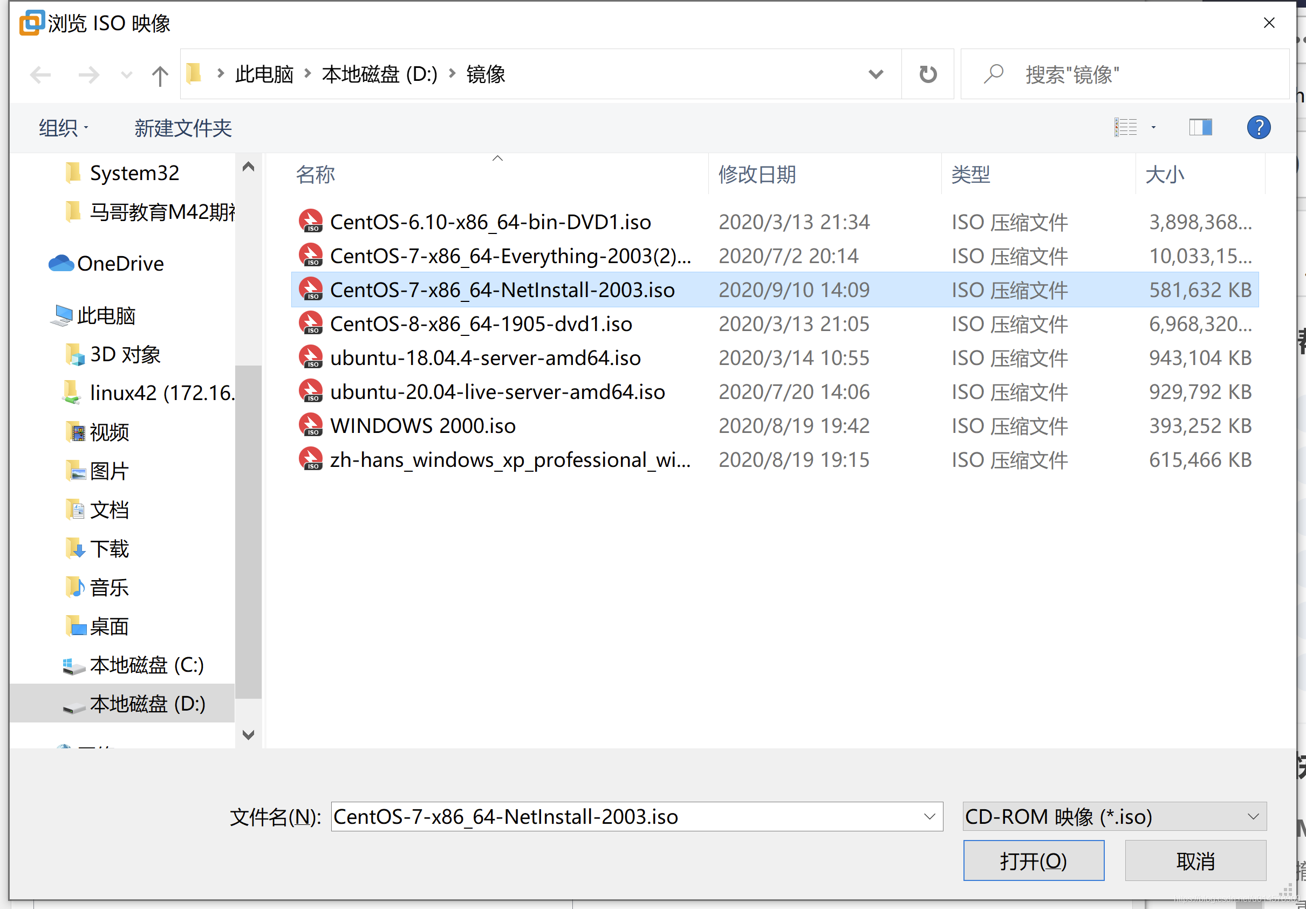Viewport: 1306px width, 909px height.
Task: Select CentOS-6.10-x86_64-bin-DVD1.iso file icon
Action: pyautogui.click(x=311, y=221)
